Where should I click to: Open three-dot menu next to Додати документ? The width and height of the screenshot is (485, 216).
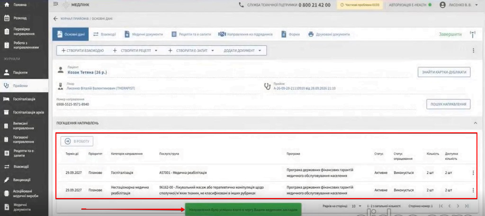[473, 51]
